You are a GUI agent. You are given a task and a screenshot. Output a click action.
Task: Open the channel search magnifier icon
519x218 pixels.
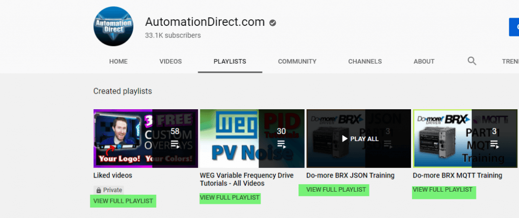pos(472,61)
